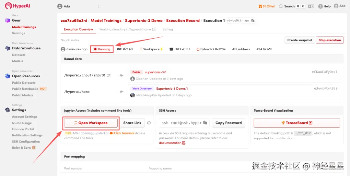Open the TensorBoard button
Image resolution: width=350 pixels, height=176 pixels.
(297, 123)
